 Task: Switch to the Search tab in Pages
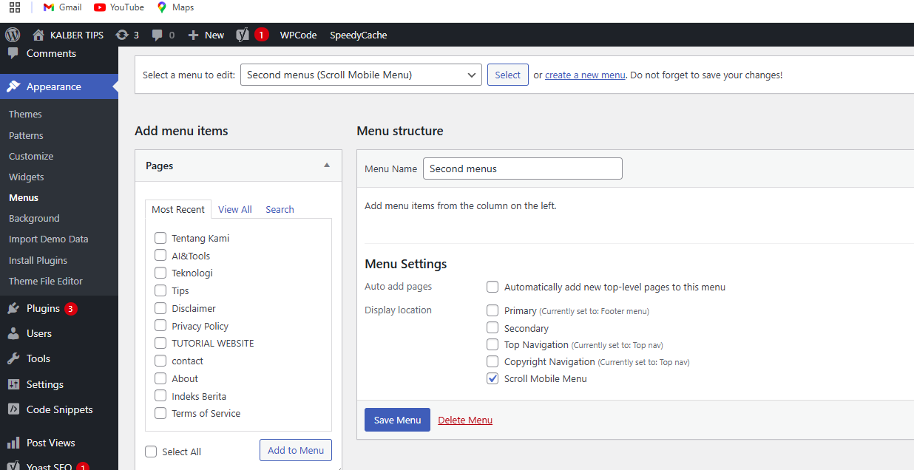[280, 209]
